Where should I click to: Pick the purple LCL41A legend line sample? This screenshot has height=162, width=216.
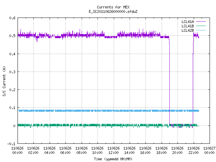[x=201, y=22]
